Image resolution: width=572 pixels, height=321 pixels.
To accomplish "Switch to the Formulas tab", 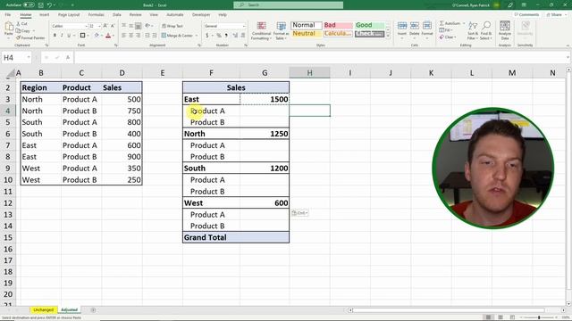I will [96, 15].
